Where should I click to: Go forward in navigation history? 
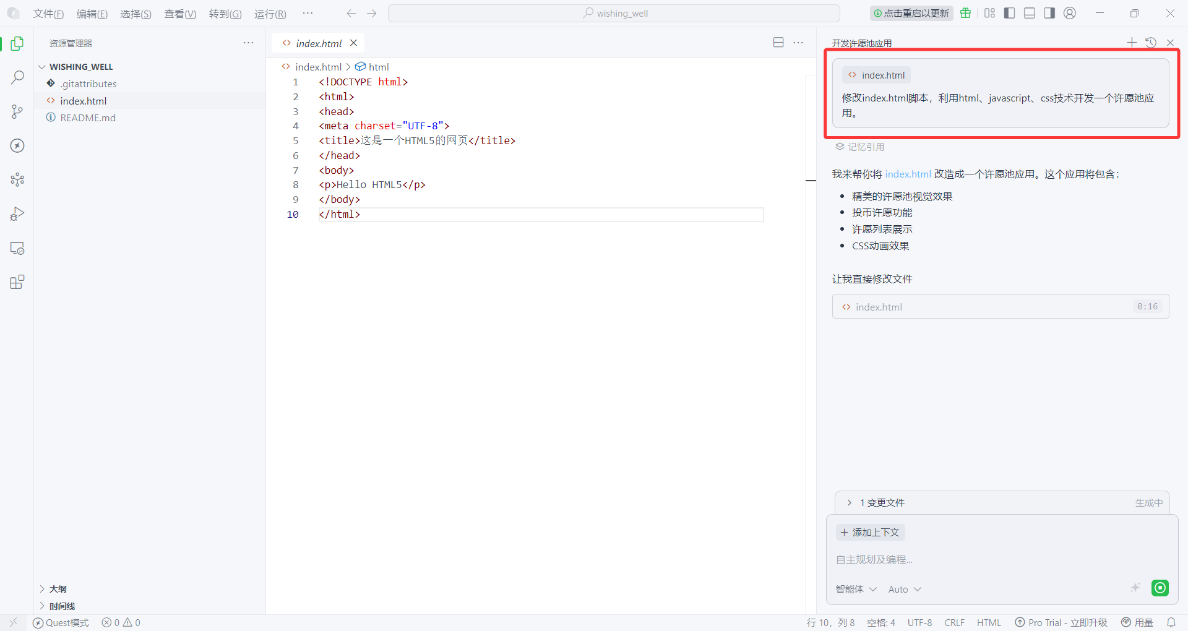[x=371, y=13]
